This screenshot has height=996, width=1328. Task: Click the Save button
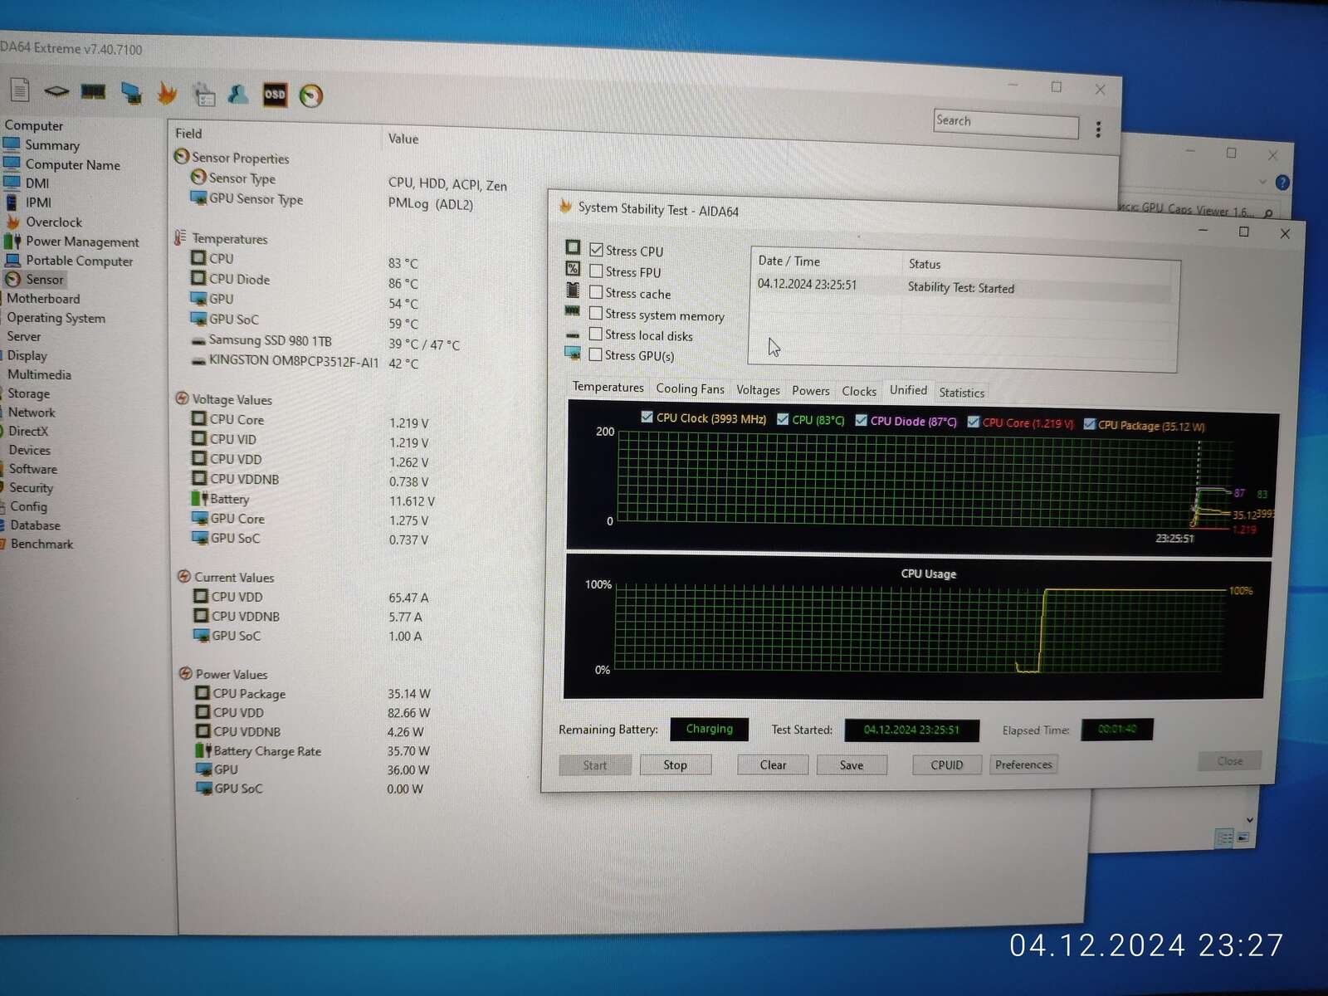(852, 764)
